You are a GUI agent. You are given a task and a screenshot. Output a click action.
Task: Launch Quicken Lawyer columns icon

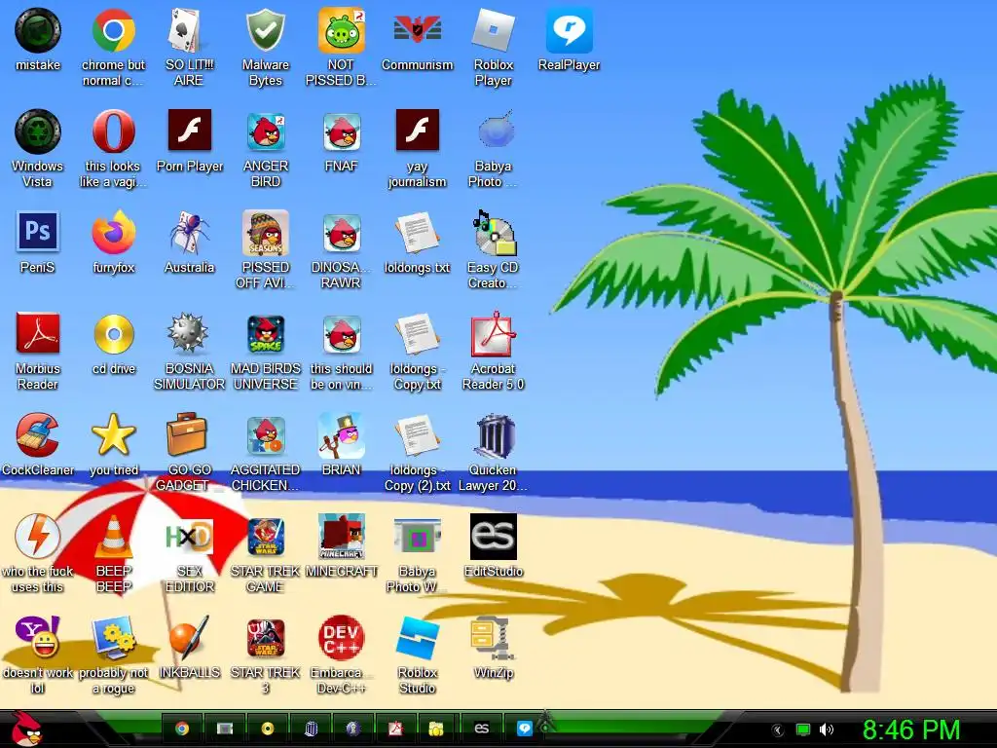[494, 435]
